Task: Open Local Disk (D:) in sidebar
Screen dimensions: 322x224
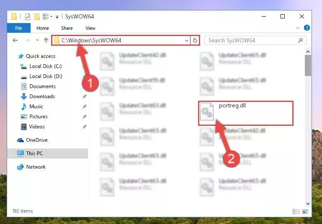Action: tap(41, 76)
